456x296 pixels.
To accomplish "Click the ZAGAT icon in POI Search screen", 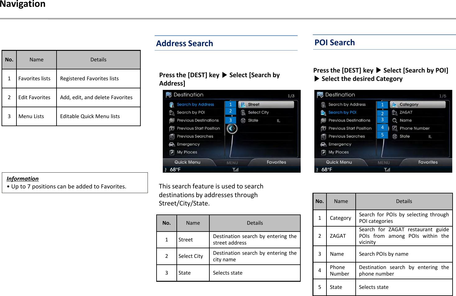I will pyautogui.click(x=395, y=113).
